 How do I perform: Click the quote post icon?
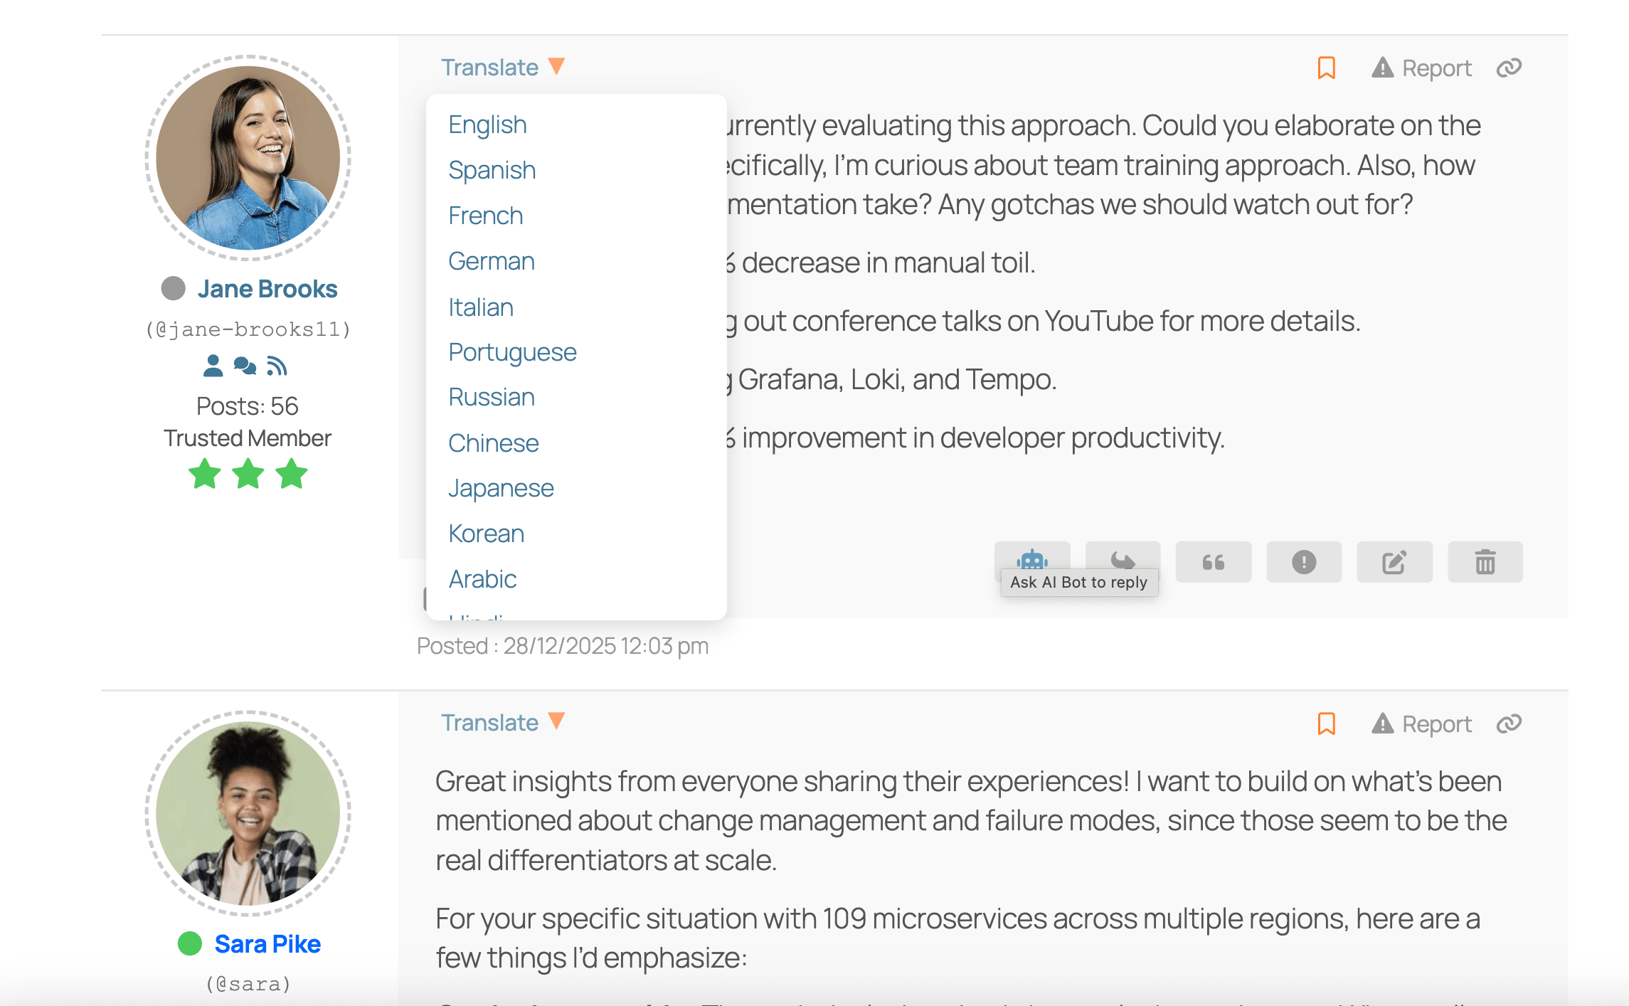click(1213, 562)
